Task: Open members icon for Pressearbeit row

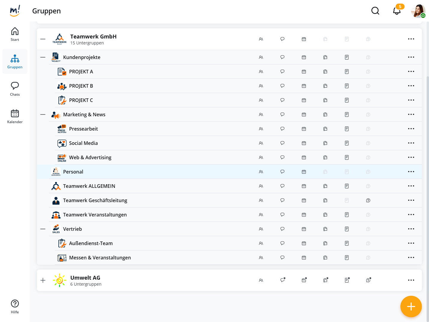Action: [x=261, y=129]
